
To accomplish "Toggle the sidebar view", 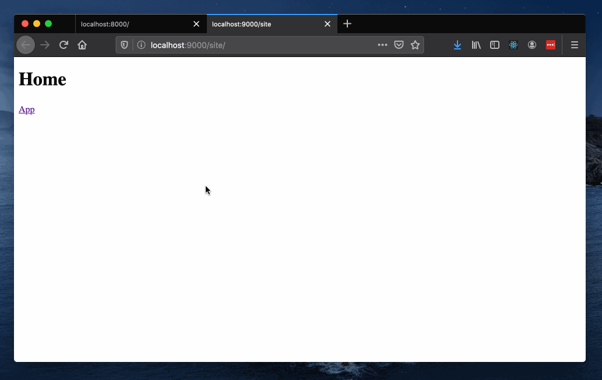I will click(495, 45).
